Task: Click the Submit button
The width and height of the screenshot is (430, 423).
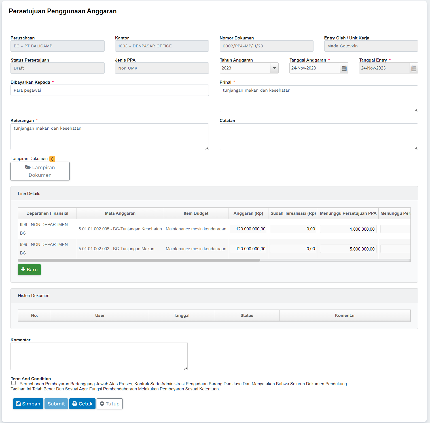Action: (x=56, y=404)
